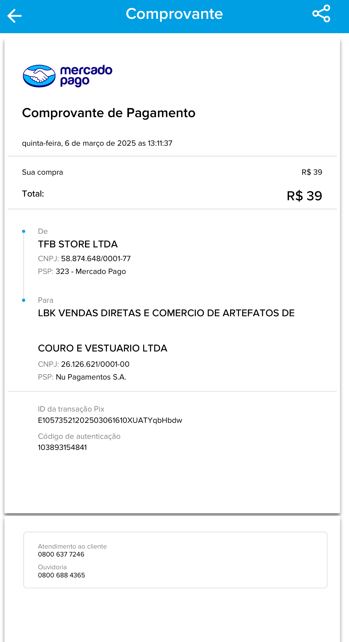Click the blue dot beside De
Viewport: 349px width, 642px height.
coord(24,231)
